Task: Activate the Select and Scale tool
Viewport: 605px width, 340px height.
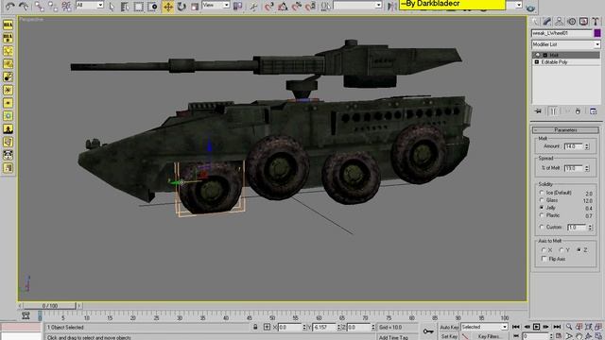Action: [195, 6]
